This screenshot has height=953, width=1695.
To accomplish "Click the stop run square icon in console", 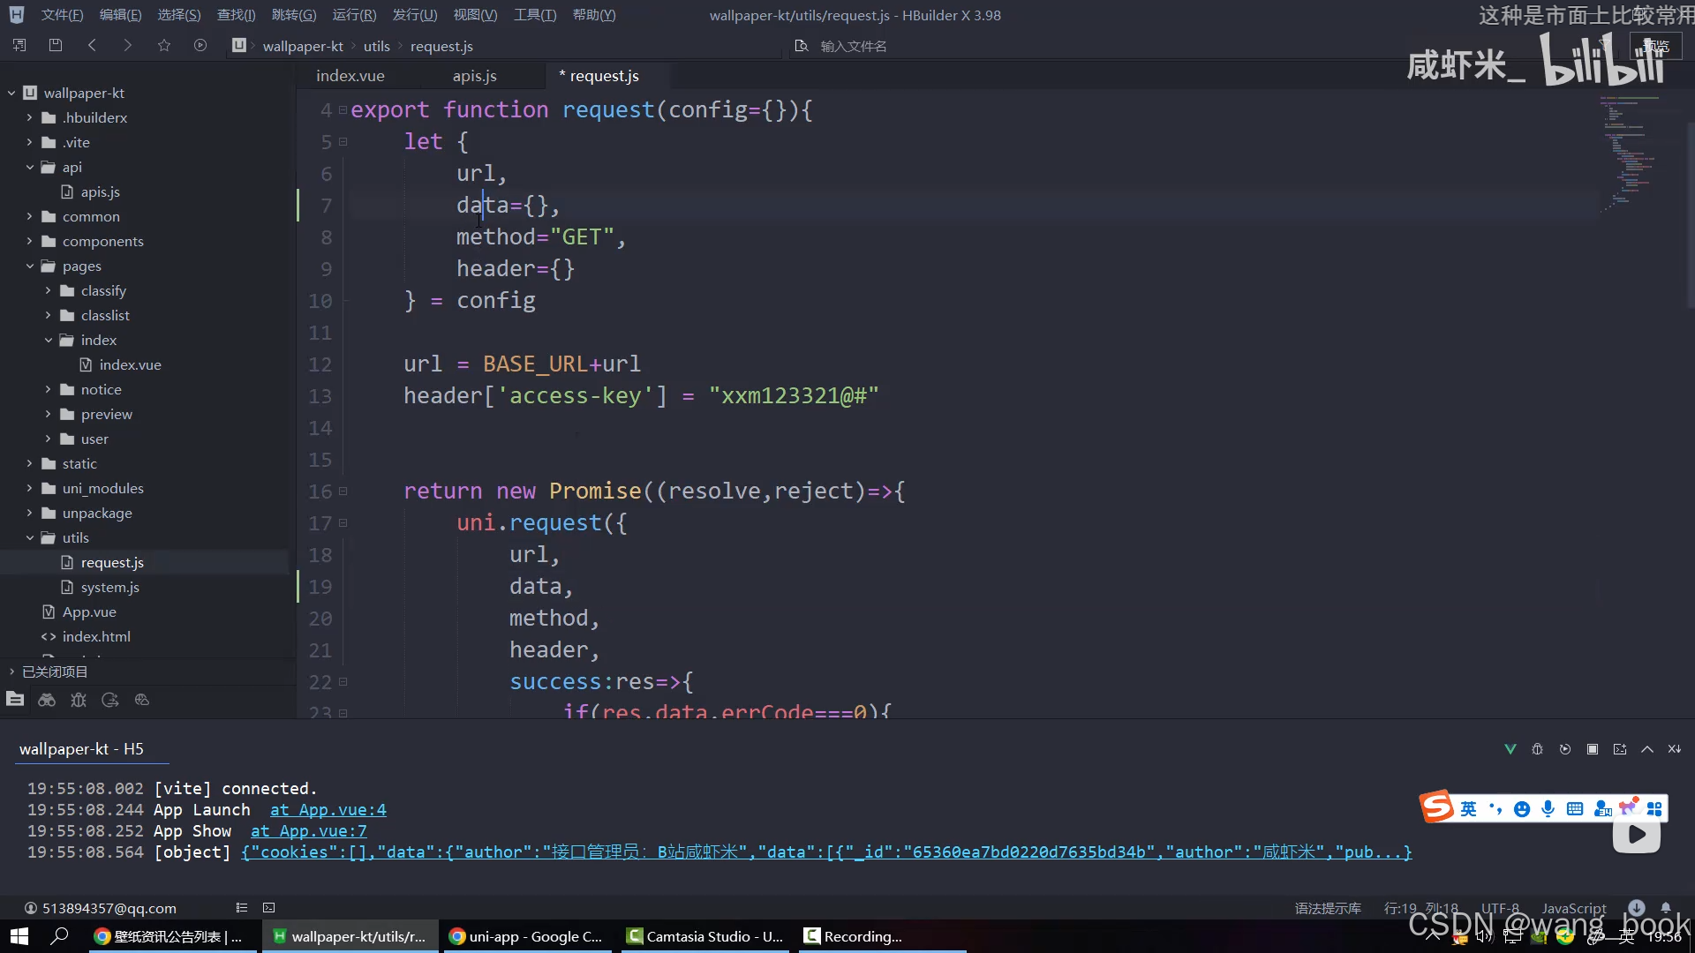I will point(1593,749).
